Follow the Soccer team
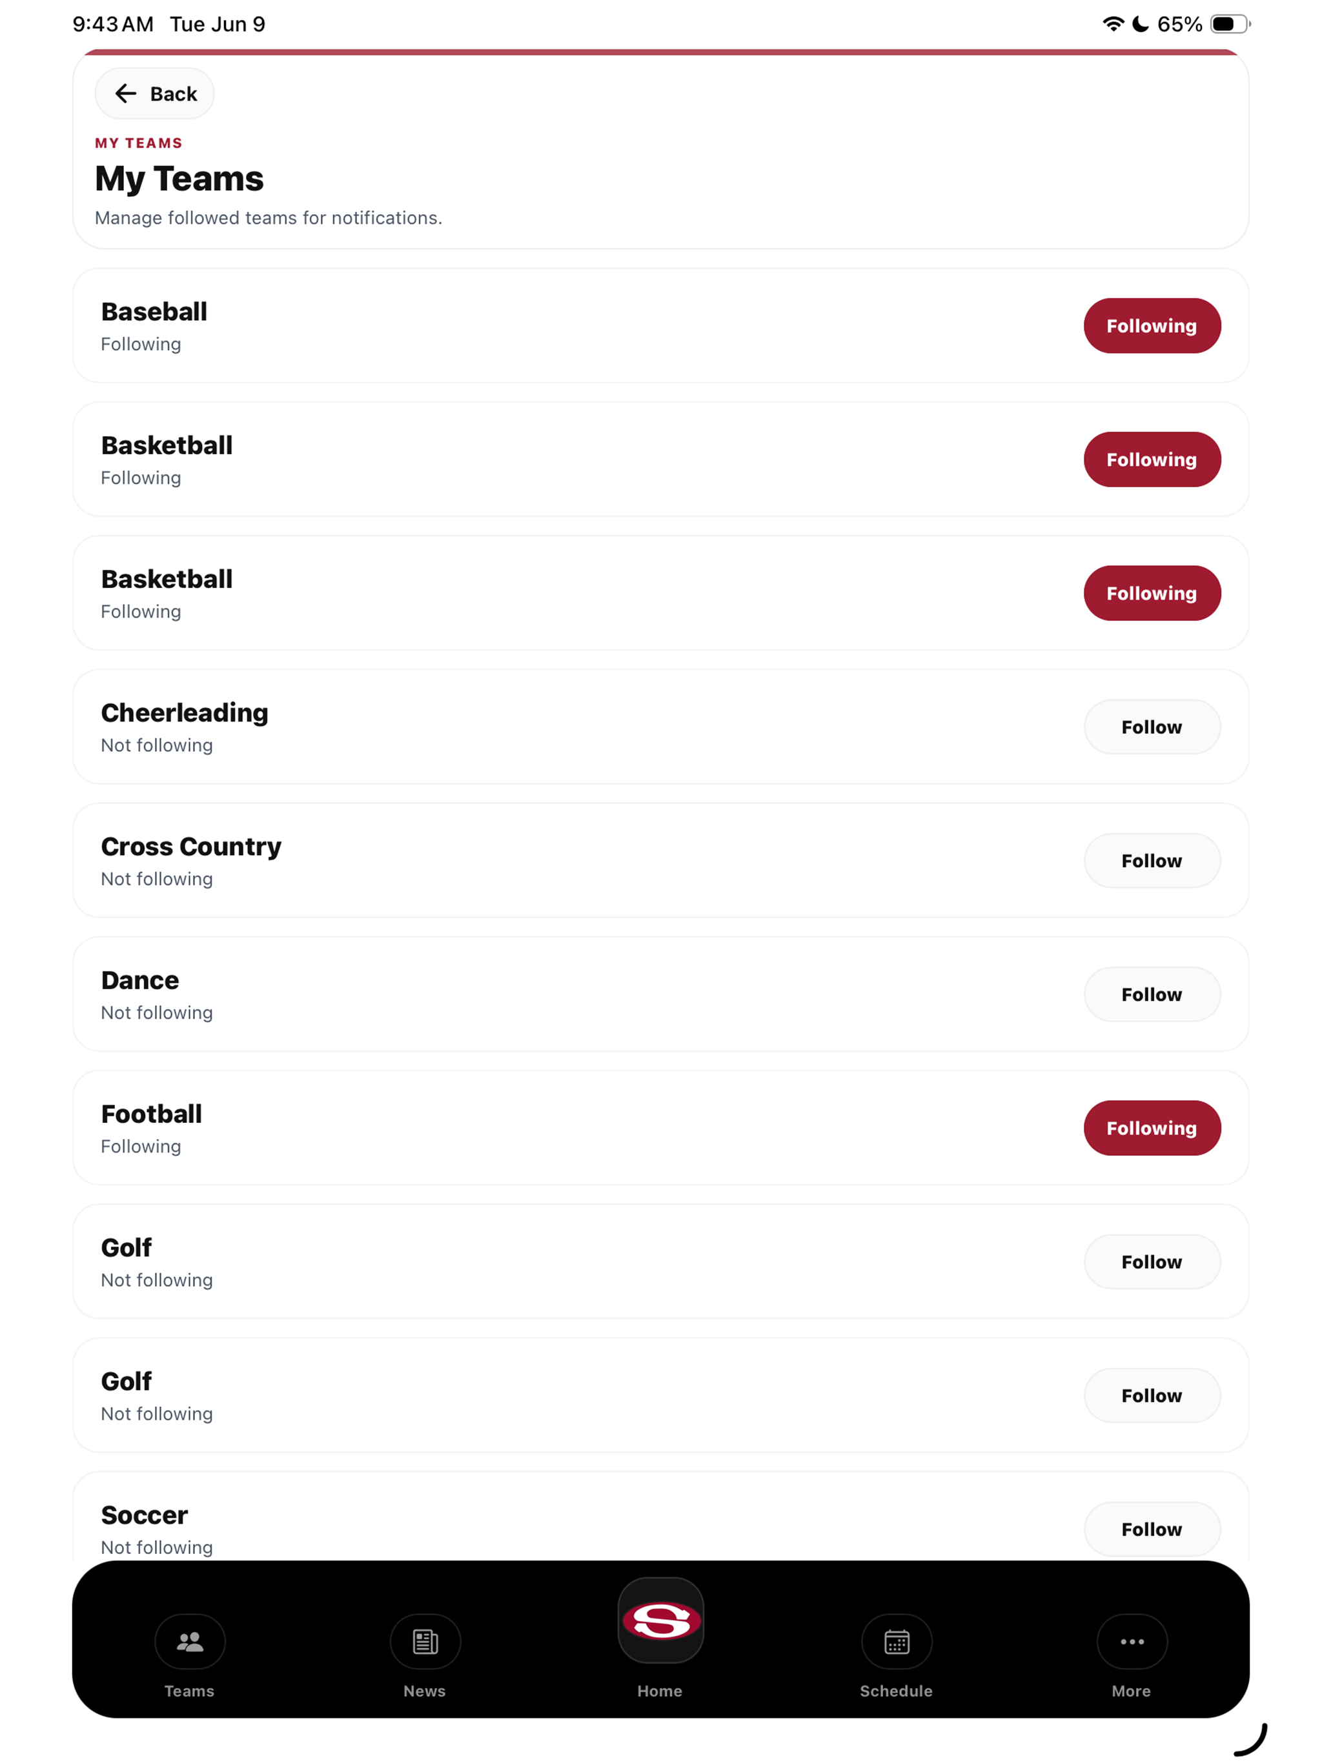Image resolution: width=1322 pixels, height=1763 pixels. (x=1152, y=1529)
